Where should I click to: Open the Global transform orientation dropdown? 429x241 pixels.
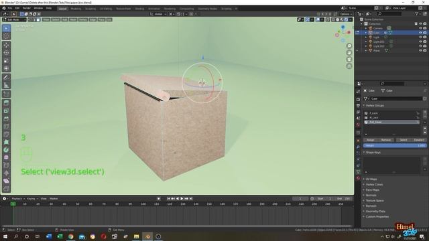pos(158,14)
